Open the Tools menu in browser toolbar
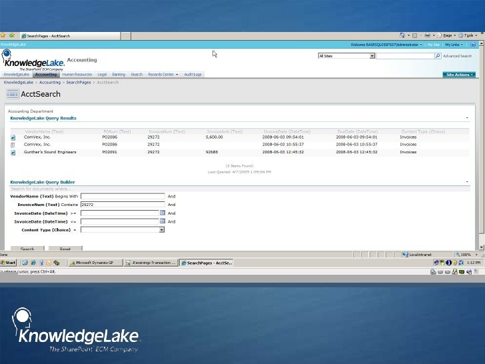 (468, 35)
